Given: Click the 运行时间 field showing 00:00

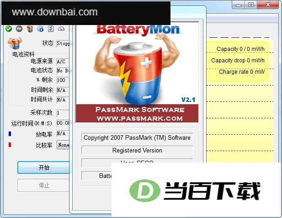Looking at the screenshot, I should click(63, 123).
